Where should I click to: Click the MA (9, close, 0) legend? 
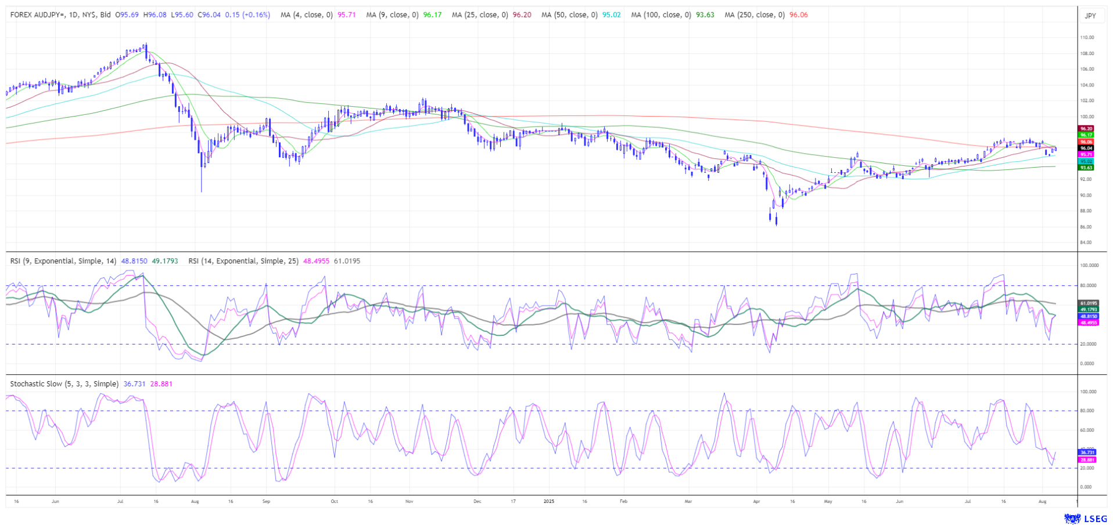(x=392, y=15)
